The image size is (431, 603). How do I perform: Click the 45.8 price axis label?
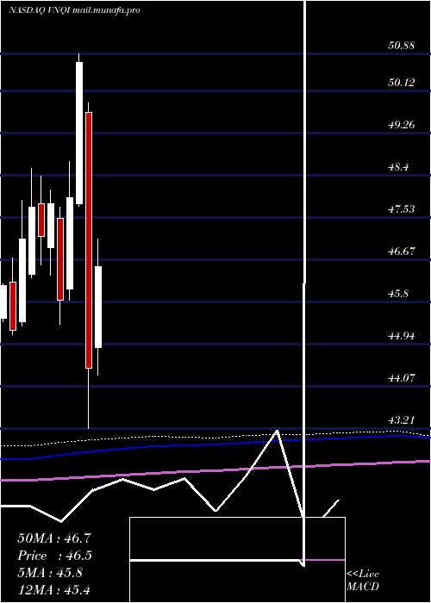click(x=398, y=294)
